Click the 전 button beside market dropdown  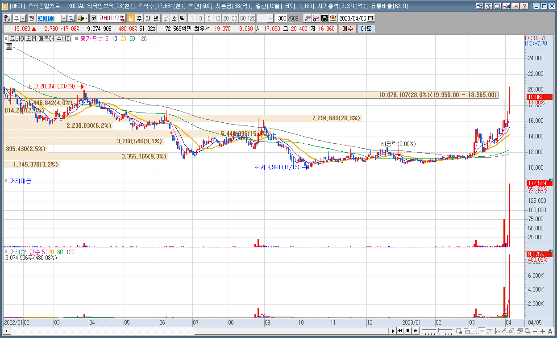coord(32,18)
